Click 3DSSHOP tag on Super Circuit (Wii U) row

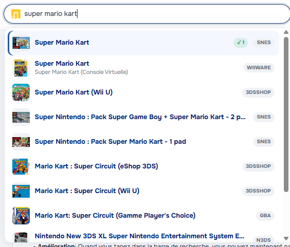[x=258, y=191]
